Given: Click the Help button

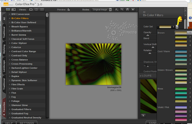Looking at the screenshot, I should (x=9, y=123).
